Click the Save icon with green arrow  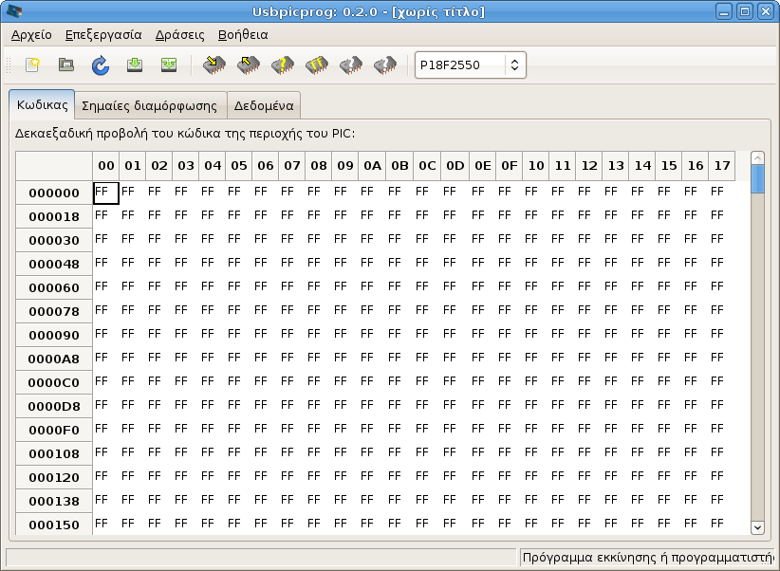(134, 65)
